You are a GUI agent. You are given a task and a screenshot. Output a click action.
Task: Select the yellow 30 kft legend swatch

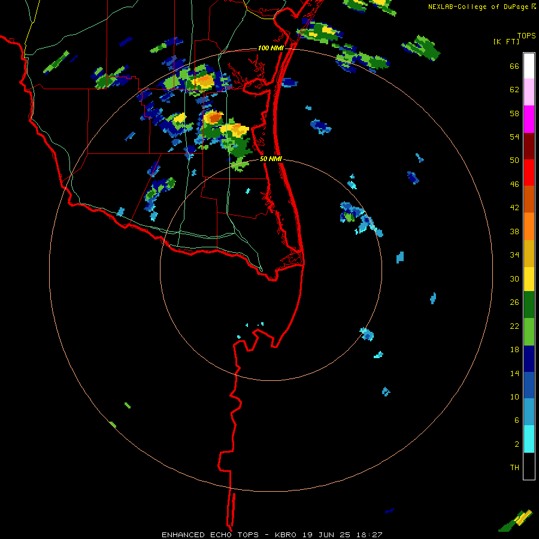coord(529,279)
